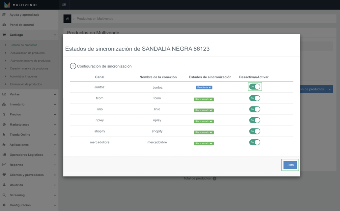
Task: Click the Catálogo shopping cart icon
Action: pos(4,35)
